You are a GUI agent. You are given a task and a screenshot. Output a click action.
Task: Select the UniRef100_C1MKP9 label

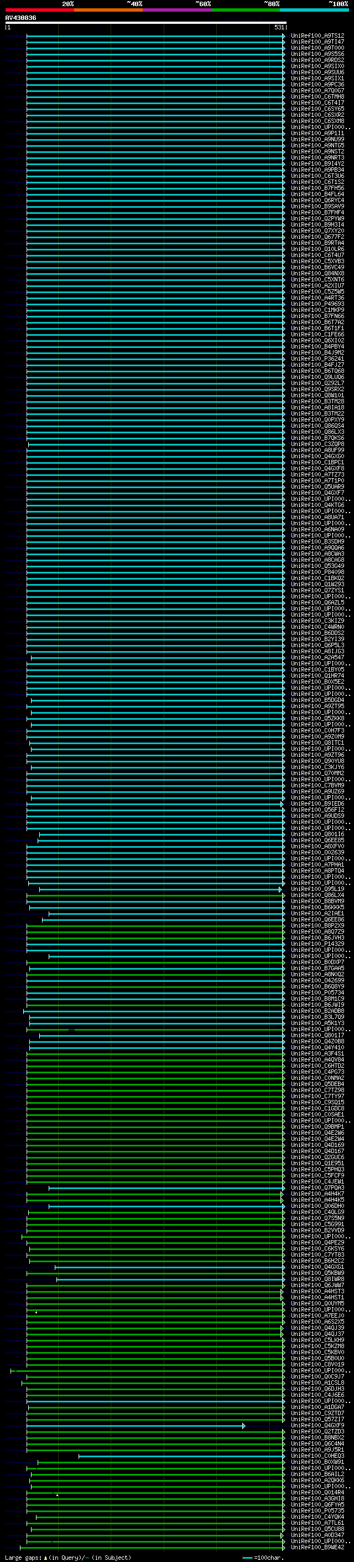click(x=317, y=310)
